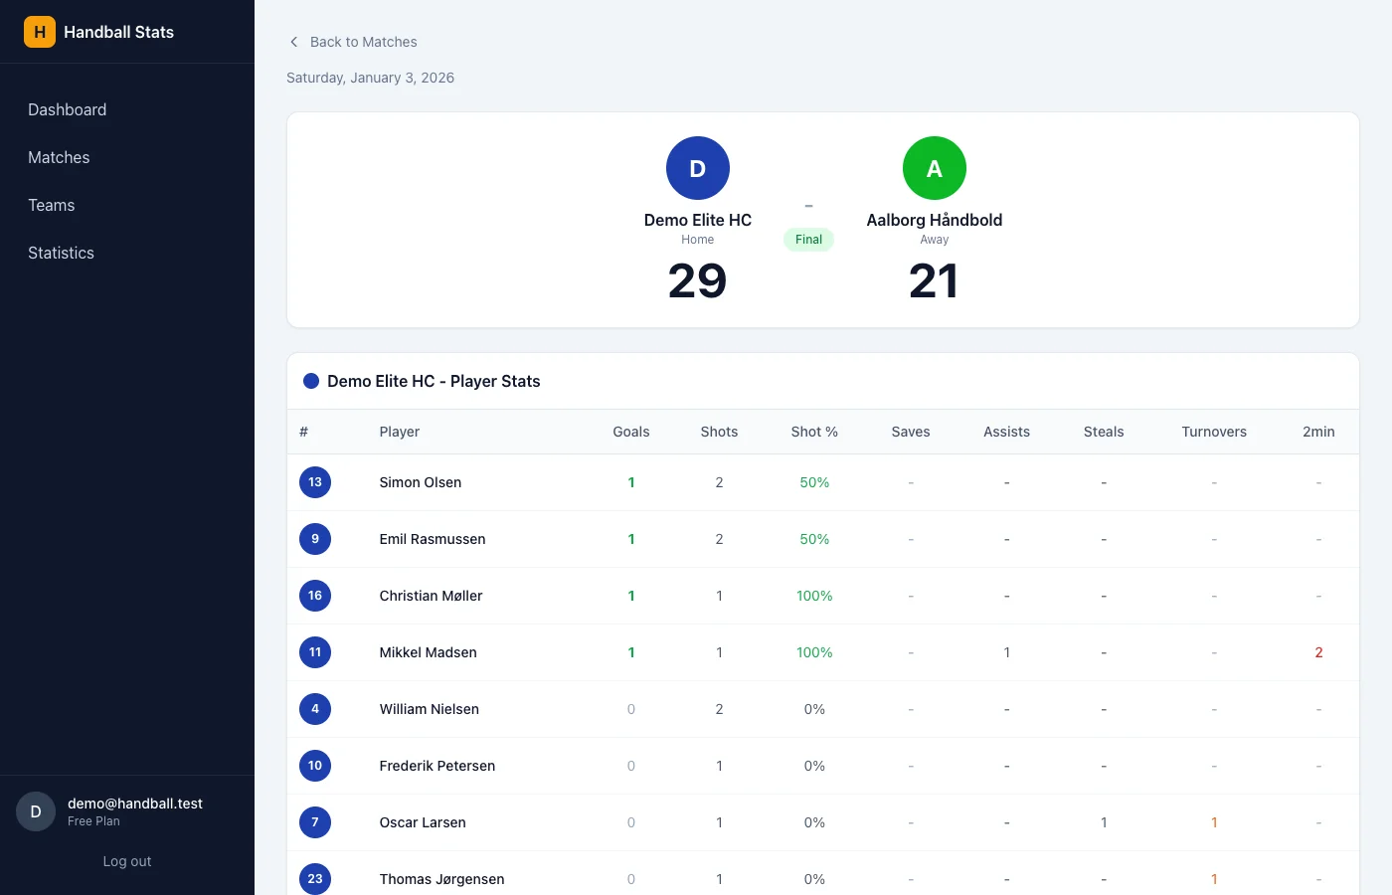Click the Back to Matches link

[363, 42]
